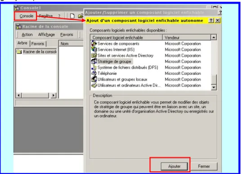This screenshot has height=174, width=242.
Task: Open the Affichage menu
Action: point(46,35)
